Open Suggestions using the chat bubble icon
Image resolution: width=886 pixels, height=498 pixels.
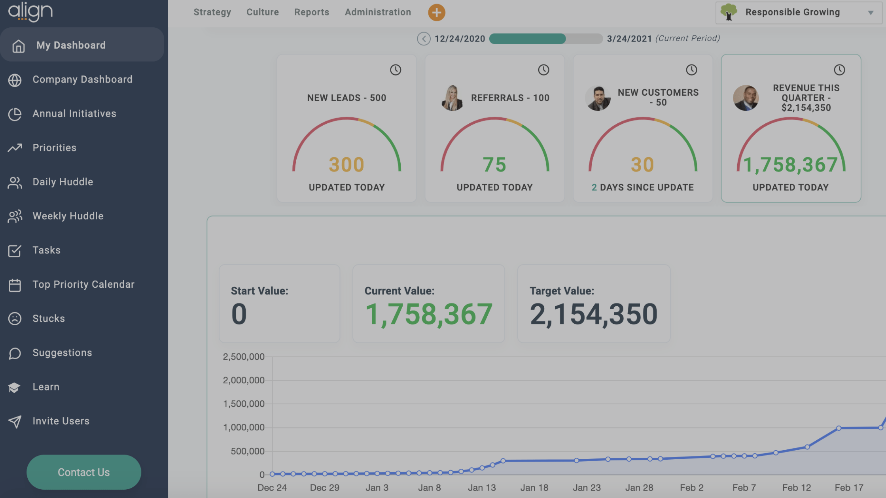click(x=15, y=352)
